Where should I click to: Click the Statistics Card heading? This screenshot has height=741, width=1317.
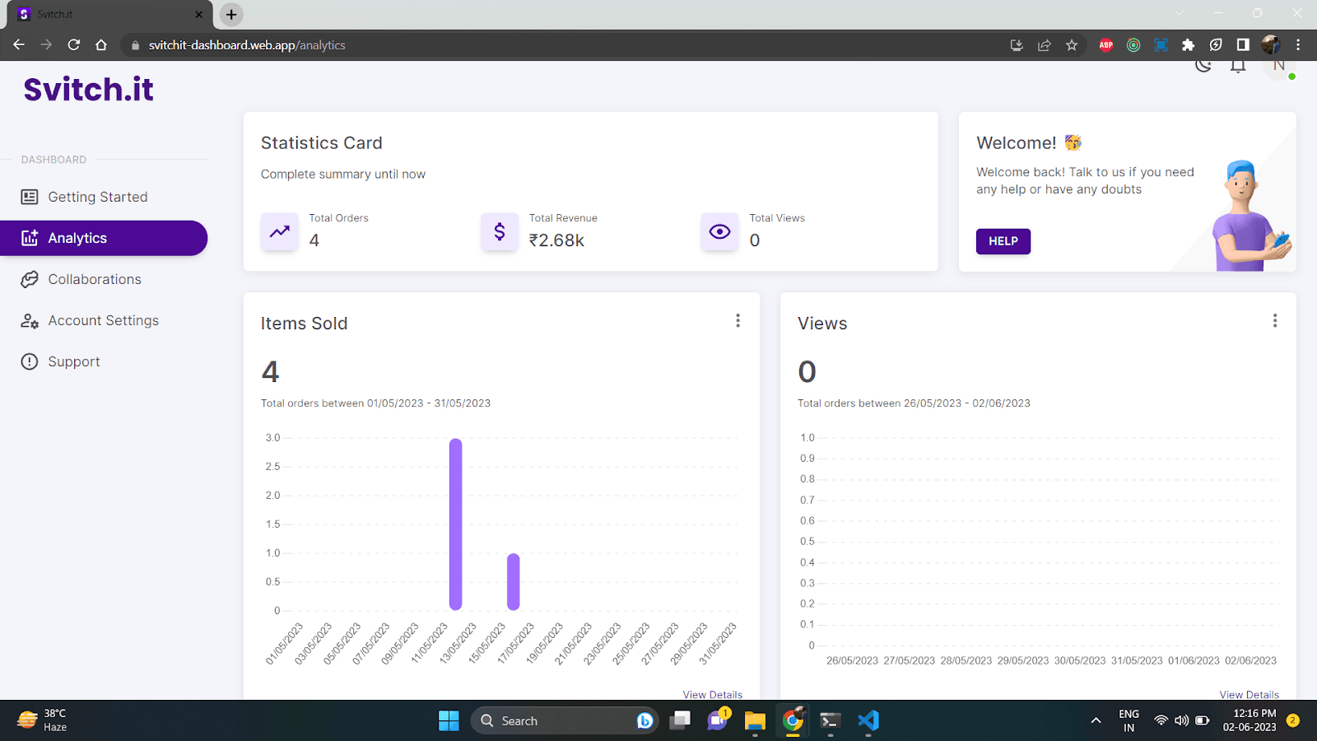[322, 143]
